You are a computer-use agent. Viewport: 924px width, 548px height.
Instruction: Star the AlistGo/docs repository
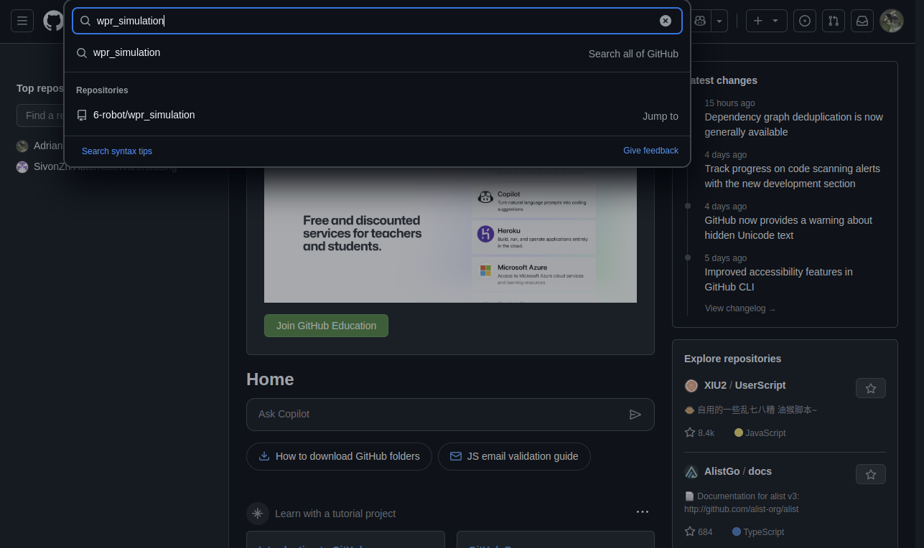(871, 474)
